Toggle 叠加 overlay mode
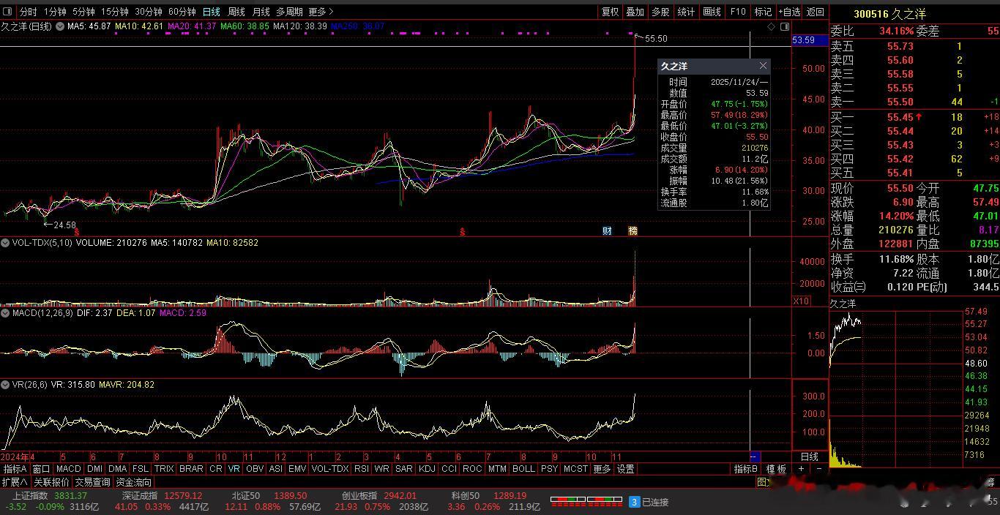The width and height of the screenshot is (1000, 515). [635, 12]
